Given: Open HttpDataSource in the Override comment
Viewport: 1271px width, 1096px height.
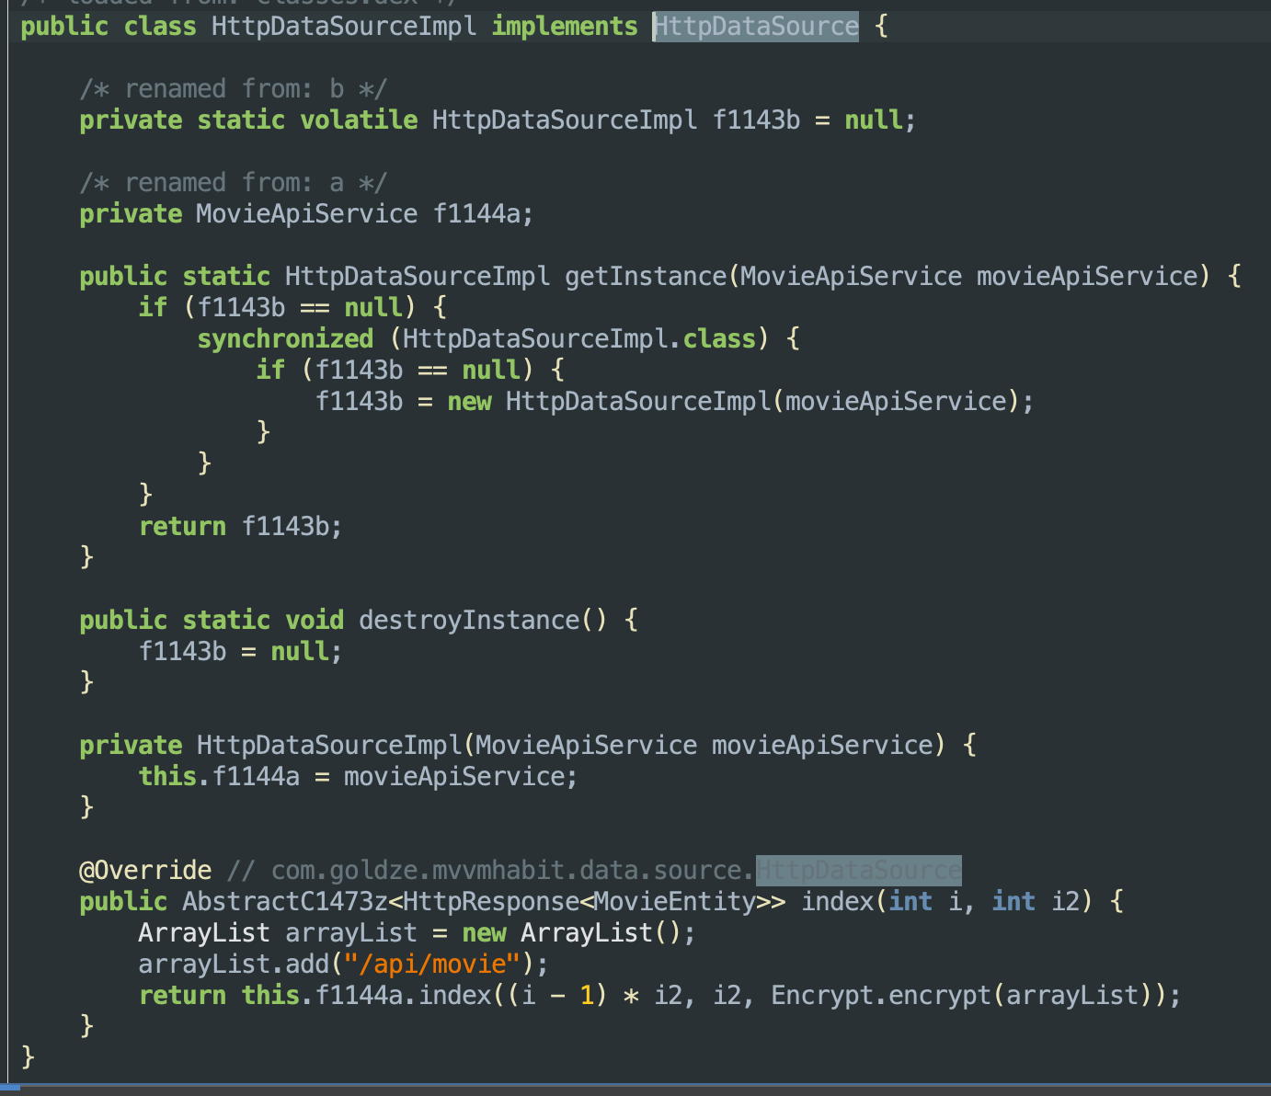Looking at the screenshot, I should coord(858,871).
